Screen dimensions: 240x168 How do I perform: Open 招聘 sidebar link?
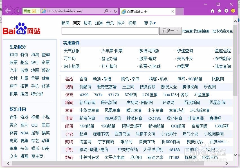pos(24,86)
